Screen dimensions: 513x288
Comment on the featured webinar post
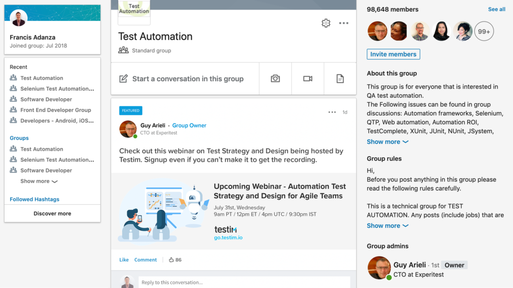pos(145,259)
